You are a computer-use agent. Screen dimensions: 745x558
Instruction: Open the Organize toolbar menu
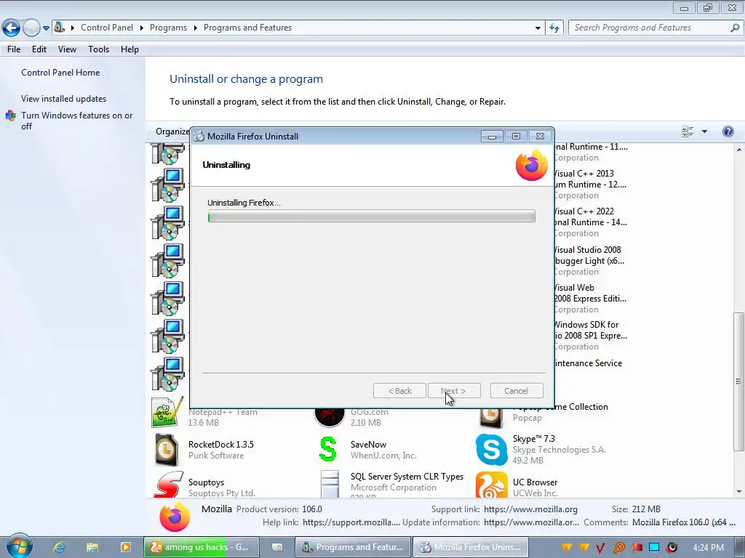(172, 132)
